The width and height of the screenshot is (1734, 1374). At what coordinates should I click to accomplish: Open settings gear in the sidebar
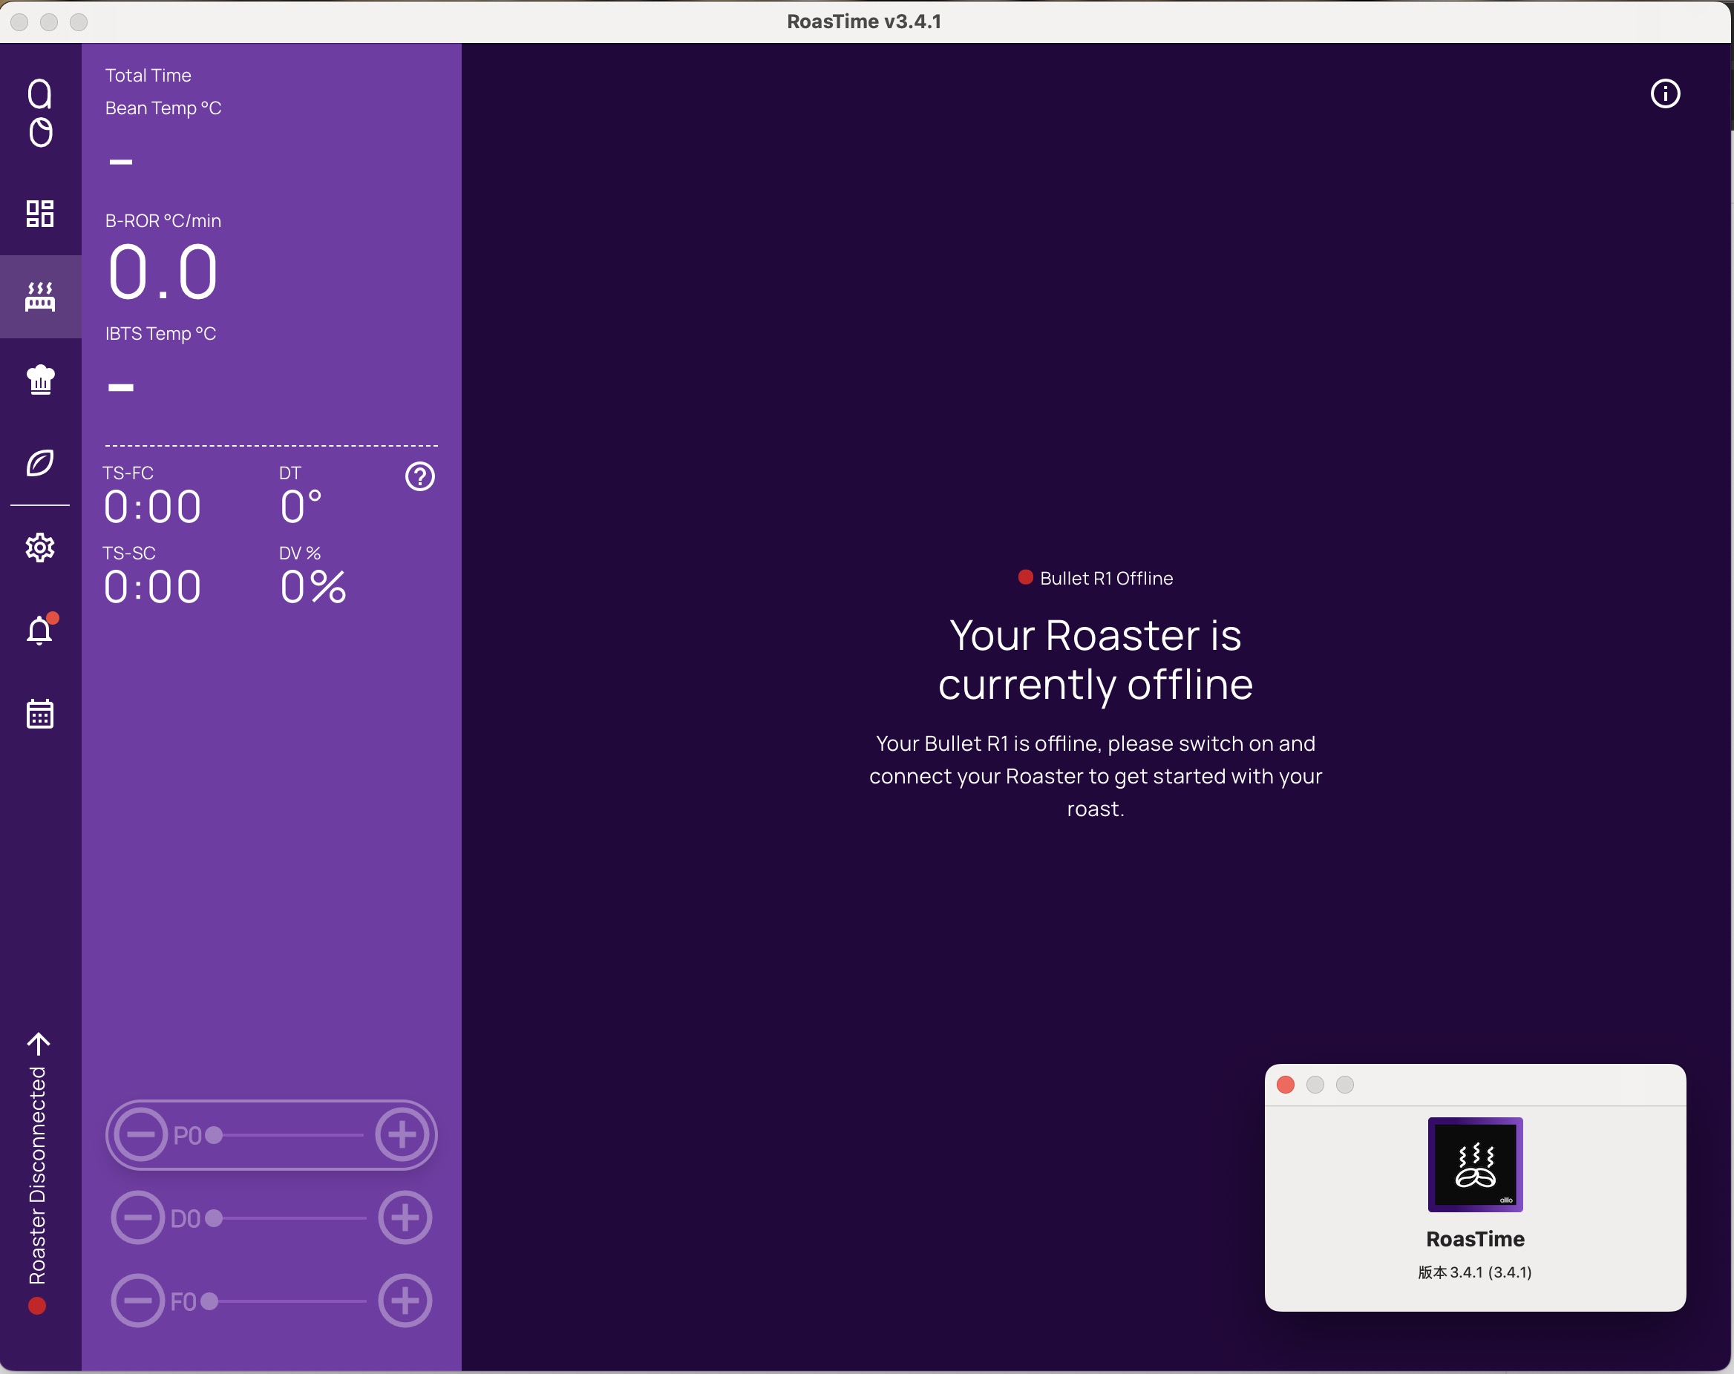click(x=39, y=548)
